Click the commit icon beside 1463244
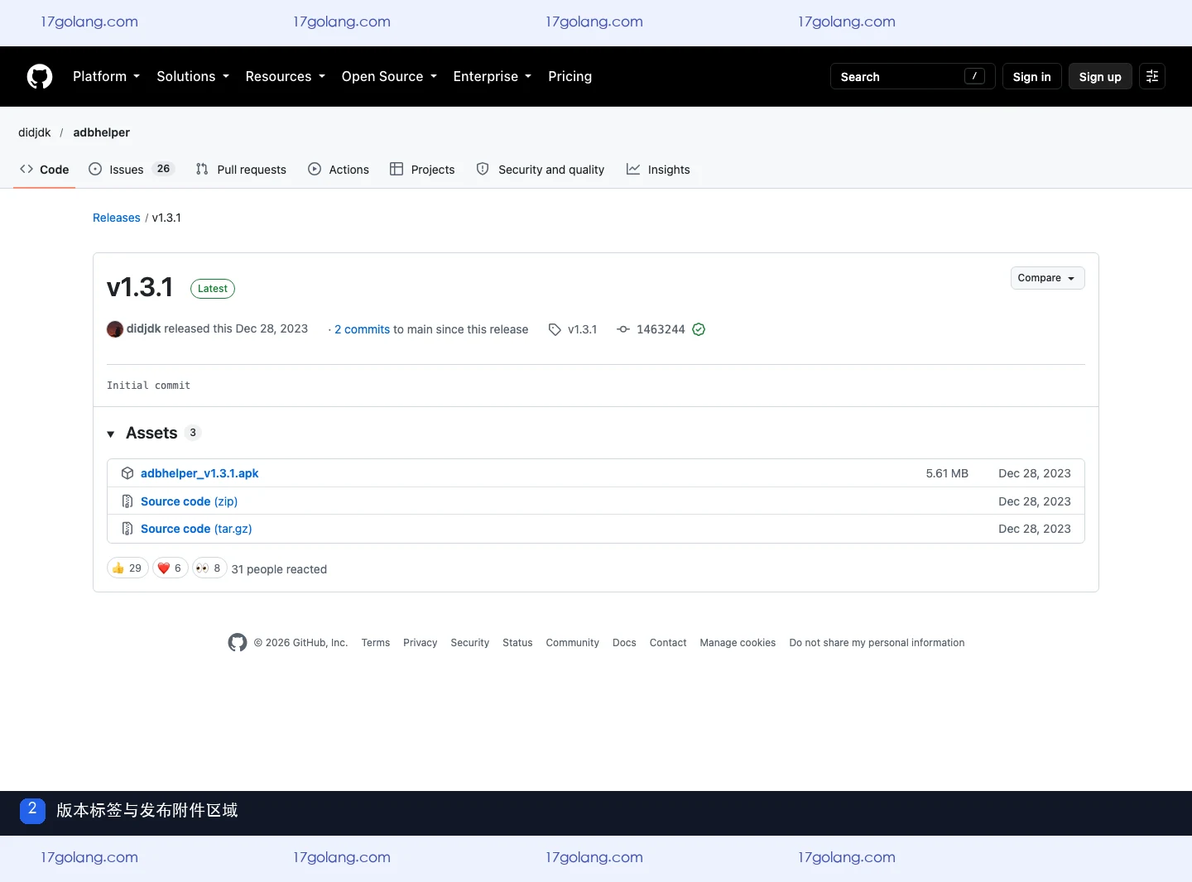Viewport: 1192px width, 882px height. coord(623,329)
